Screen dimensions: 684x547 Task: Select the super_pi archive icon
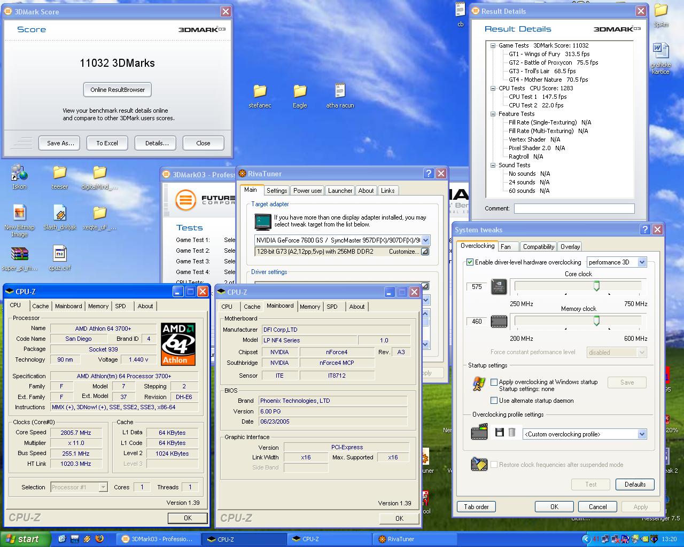pyautogui.click(x=19, y=254)
